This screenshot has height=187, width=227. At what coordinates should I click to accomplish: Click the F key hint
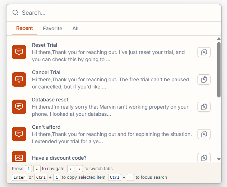coord(130,177)
